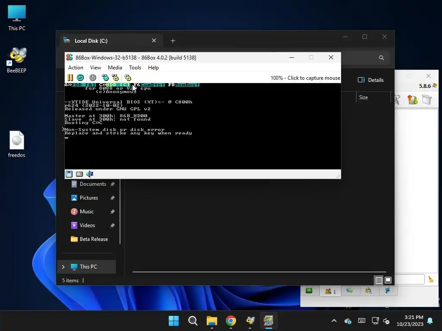The height and width of the screenshot is (331, 442).
Task: Send Ctrl+Alt+Esc from 86Box toolbar
Action: [x=115, y=78]
